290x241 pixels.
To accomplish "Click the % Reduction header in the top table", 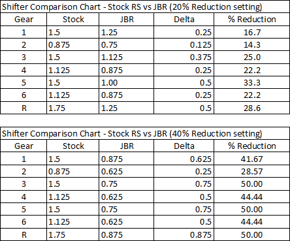I will tap(251, 20).
